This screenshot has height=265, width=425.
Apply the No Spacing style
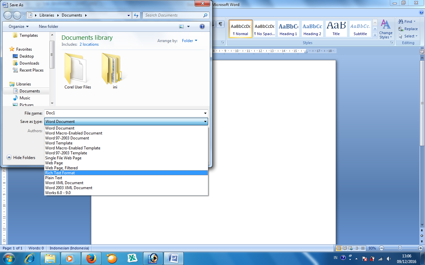(264, 29)
